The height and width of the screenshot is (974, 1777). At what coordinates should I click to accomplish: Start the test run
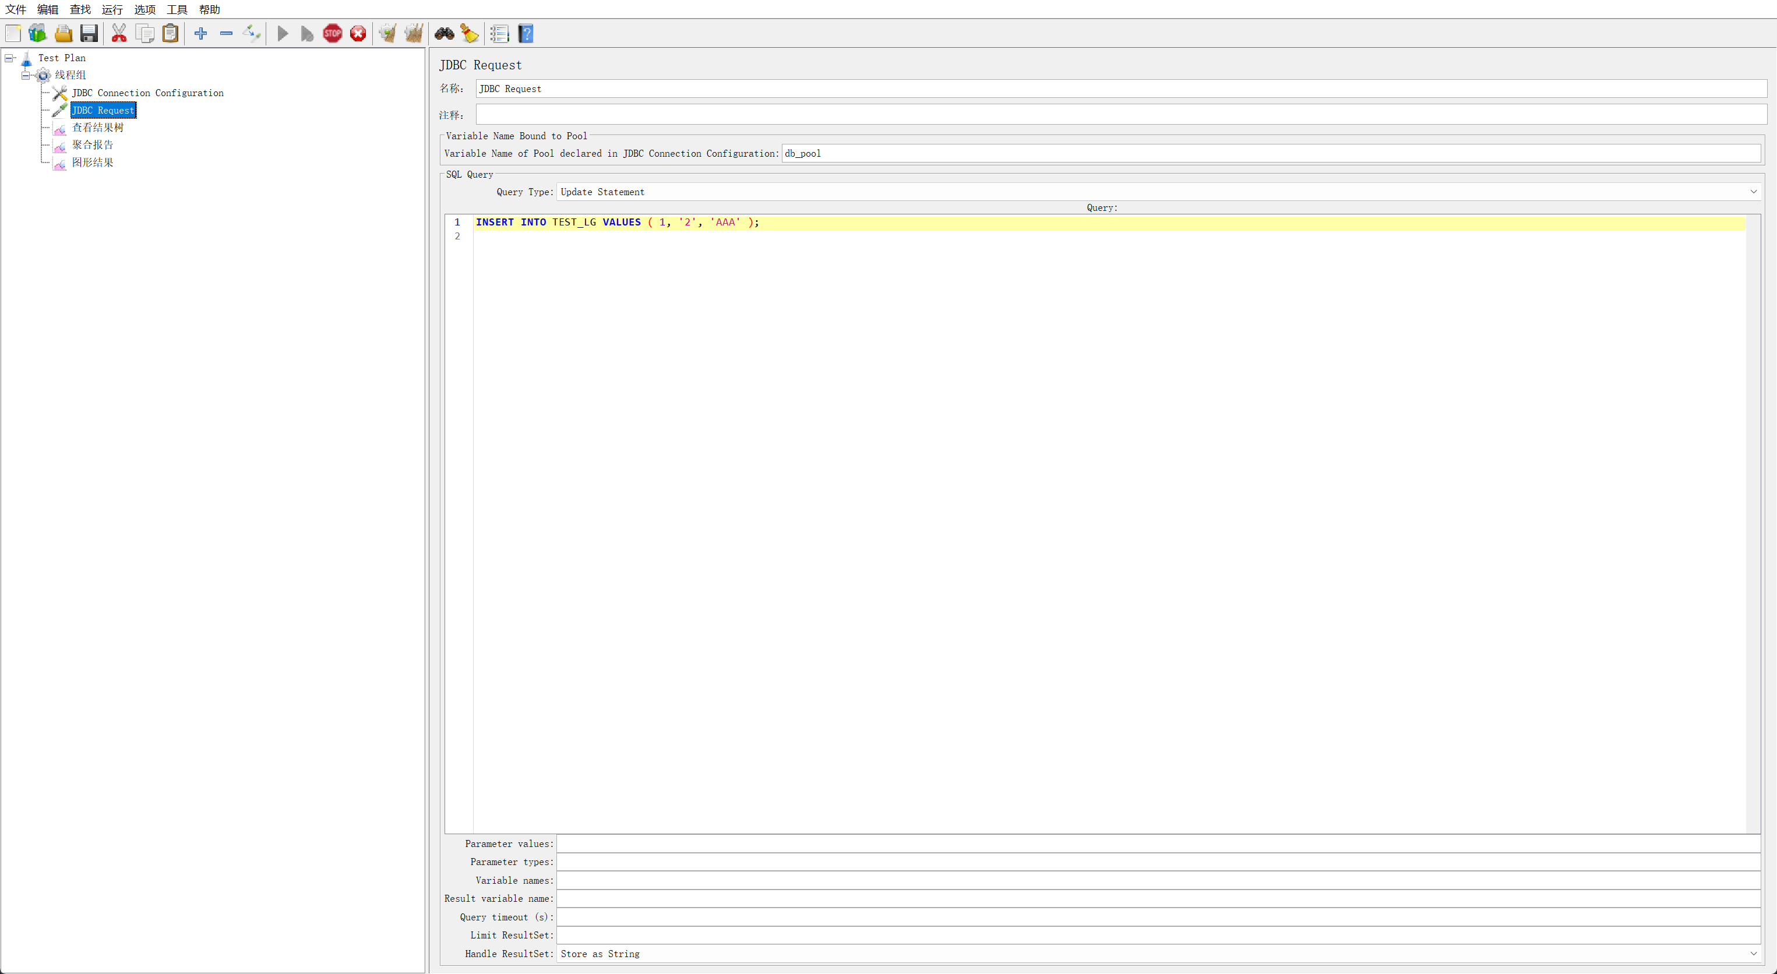(x=282, y=33)
